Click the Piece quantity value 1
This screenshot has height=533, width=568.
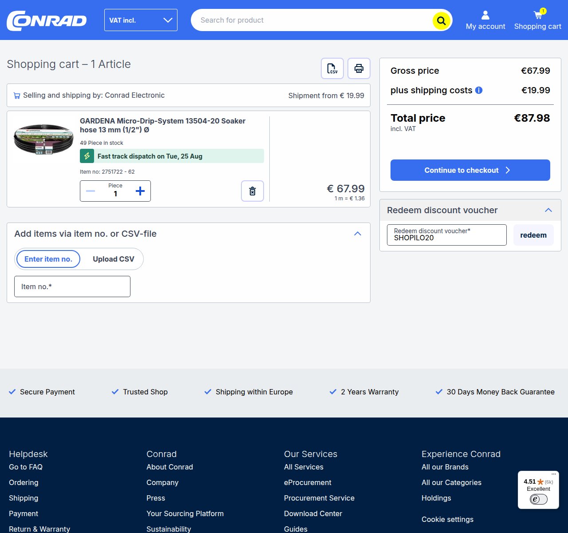tap(115, 194)
